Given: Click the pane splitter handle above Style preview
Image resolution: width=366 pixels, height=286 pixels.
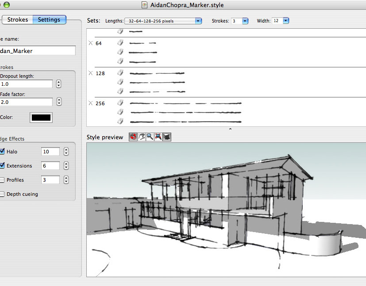Looking at the screenshot, I should pyautogui.click(x=230, y=129).
